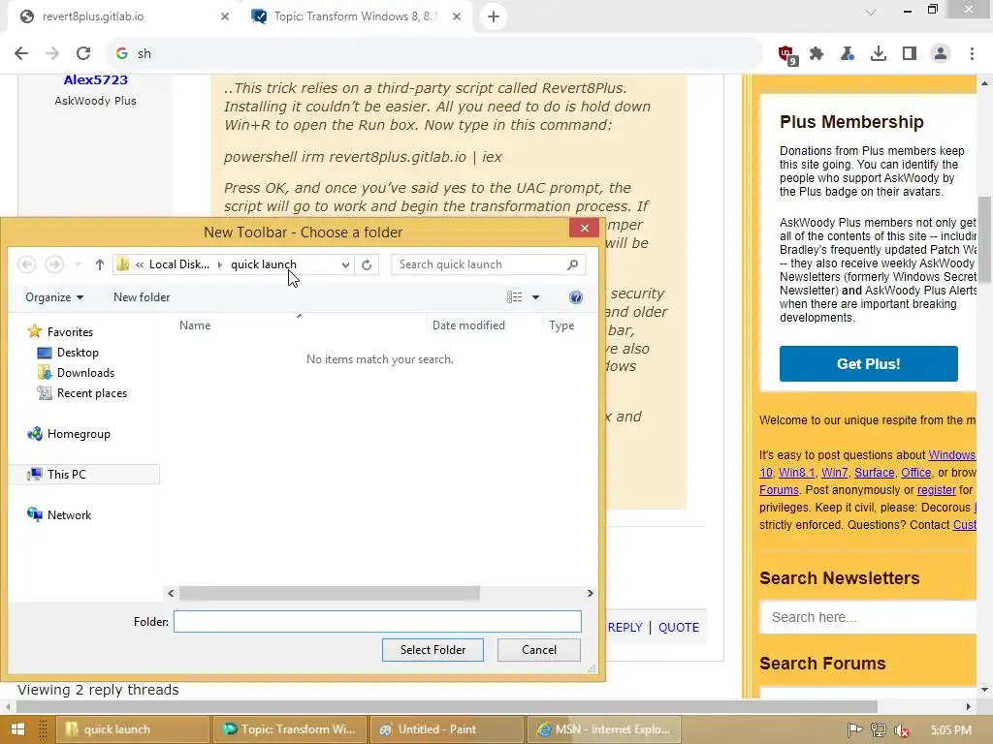Open Chrome three-dot menu
The height and width of the screenshot is (744, 993).
[972, 54]
